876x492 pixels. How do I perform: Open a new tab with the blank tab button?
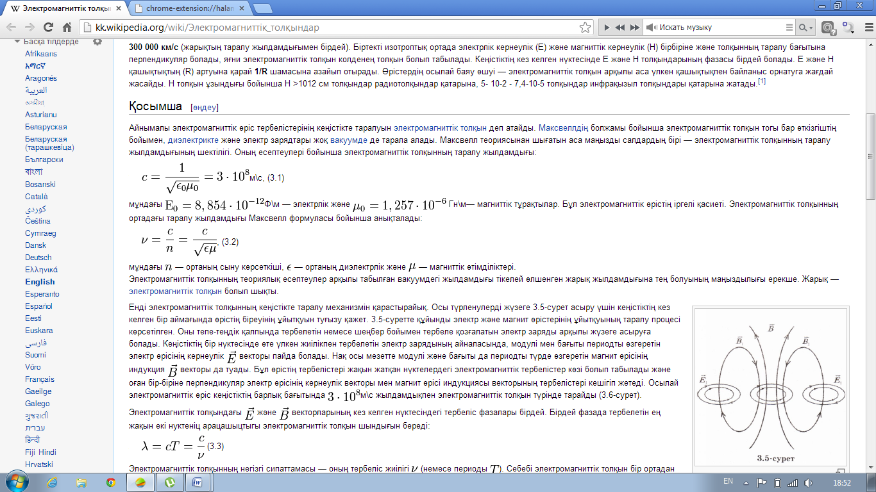262,8
